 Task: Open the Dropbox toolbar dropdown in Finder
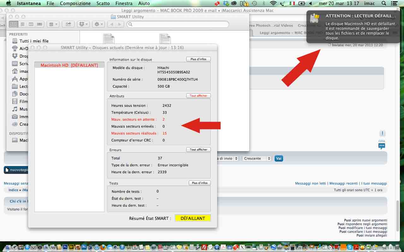tap(83, 24)
